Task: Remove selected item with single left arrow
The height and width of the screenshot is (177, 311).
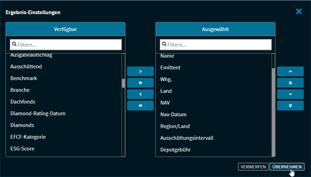Action: [140, 94]
